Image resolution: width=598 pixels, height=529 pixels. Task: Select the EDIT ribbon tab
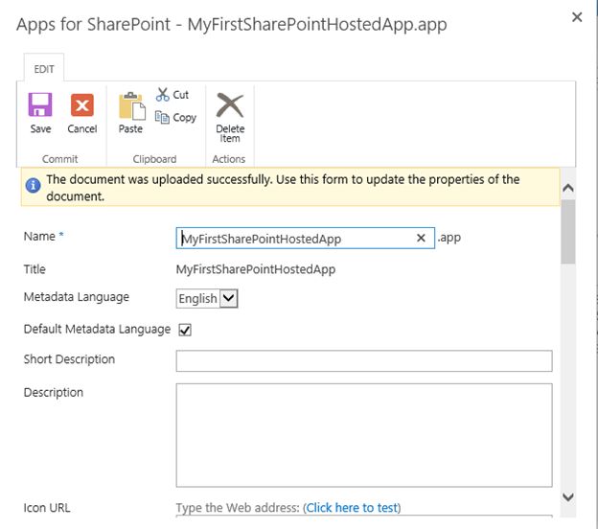[x=44, y=69]
